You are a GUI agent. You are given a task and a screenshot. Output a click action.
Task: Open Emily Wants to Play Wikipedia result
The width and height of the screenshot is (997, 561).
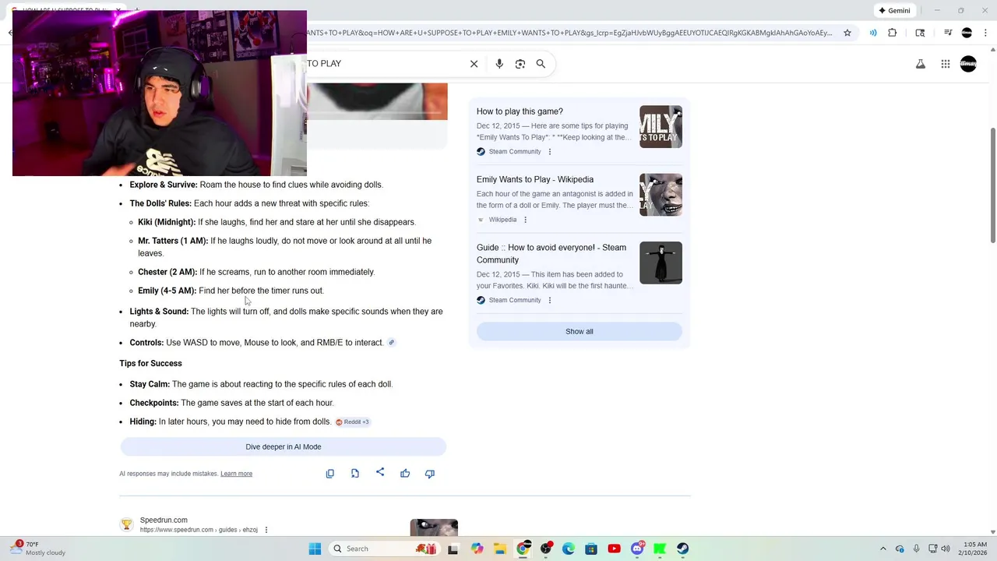click(535, 179)
